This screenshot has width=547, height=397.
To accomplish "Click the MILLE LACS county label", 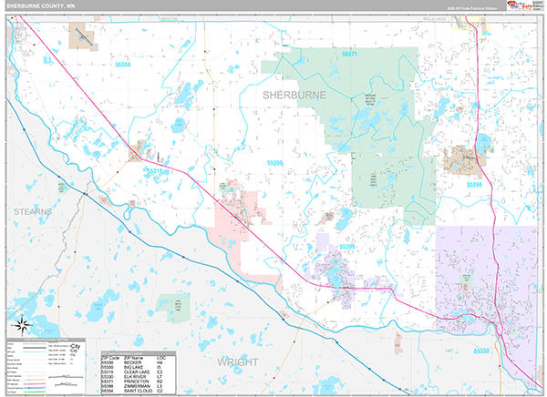I will (x=434, y=19).
